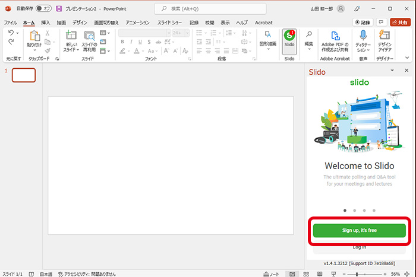416x277 pixels.
Task: Toggle text Shadow
Action: 149,42
